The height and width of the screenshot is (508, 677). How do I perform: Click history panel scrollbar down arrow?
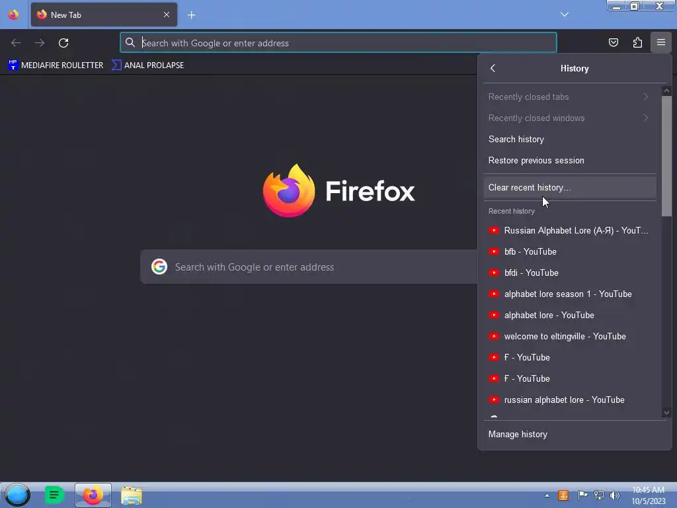tap(666, 413)
